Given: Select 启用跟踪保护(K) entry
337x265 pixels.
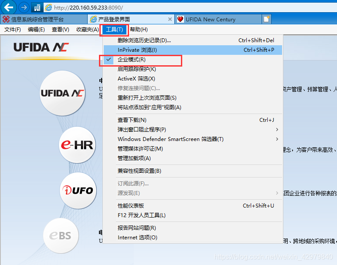Looking at the screenshot, I should 193,69.
